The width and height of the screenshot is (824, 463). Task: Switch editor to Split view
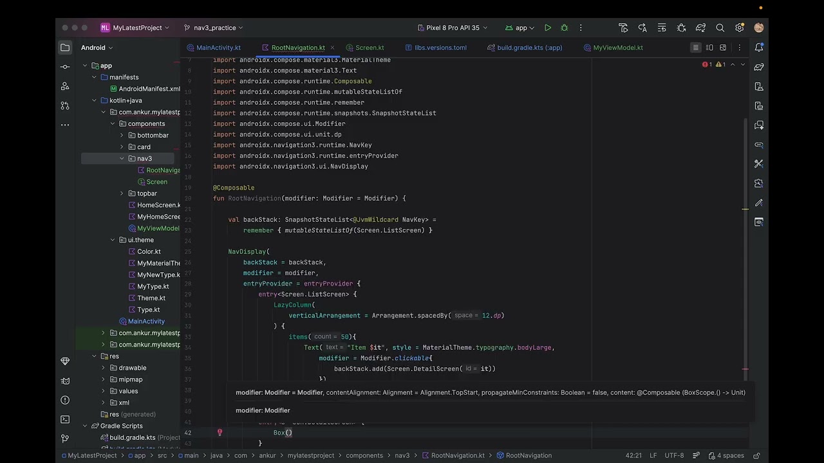coord(709,48)
